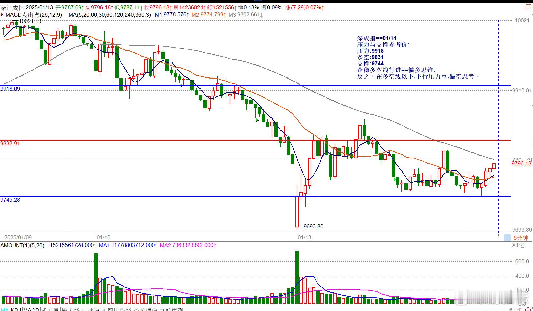Select the M1 9778.576 moving average value

(172, 15)
